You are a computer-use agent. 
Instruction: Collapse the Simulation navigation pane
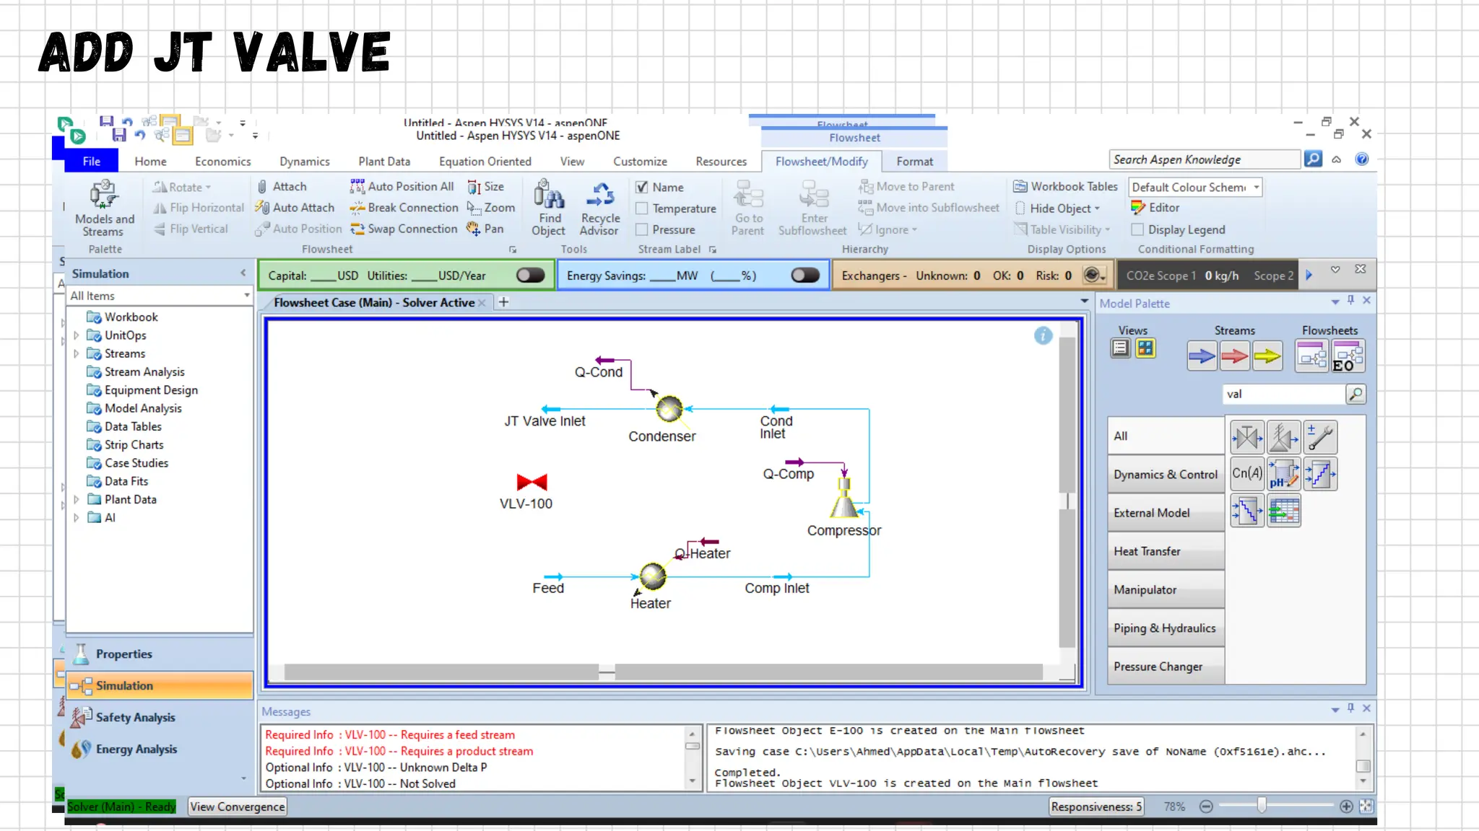point(243,273)
